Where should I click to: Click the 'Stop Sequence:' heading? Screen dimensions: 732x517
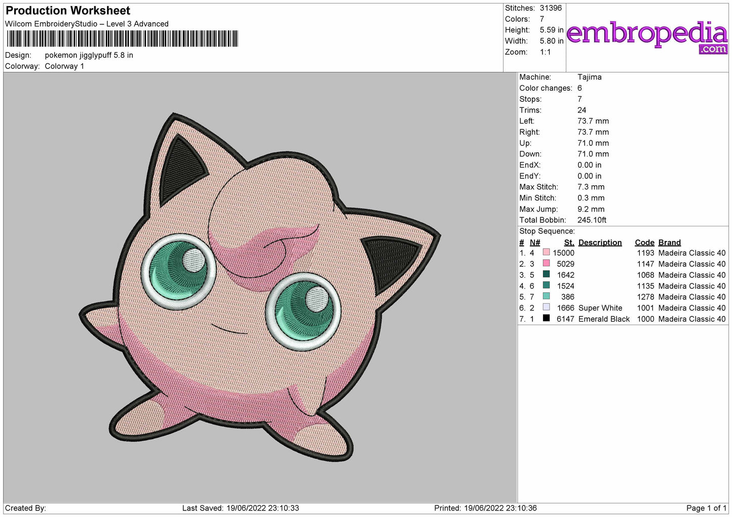pyautogui.click(x=547, y=231)
